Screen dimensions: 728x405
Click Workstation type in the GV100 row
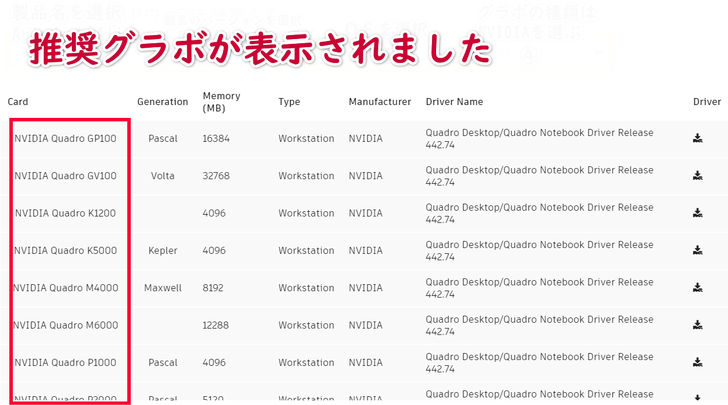pyautogui.click(x=306, y=176)
